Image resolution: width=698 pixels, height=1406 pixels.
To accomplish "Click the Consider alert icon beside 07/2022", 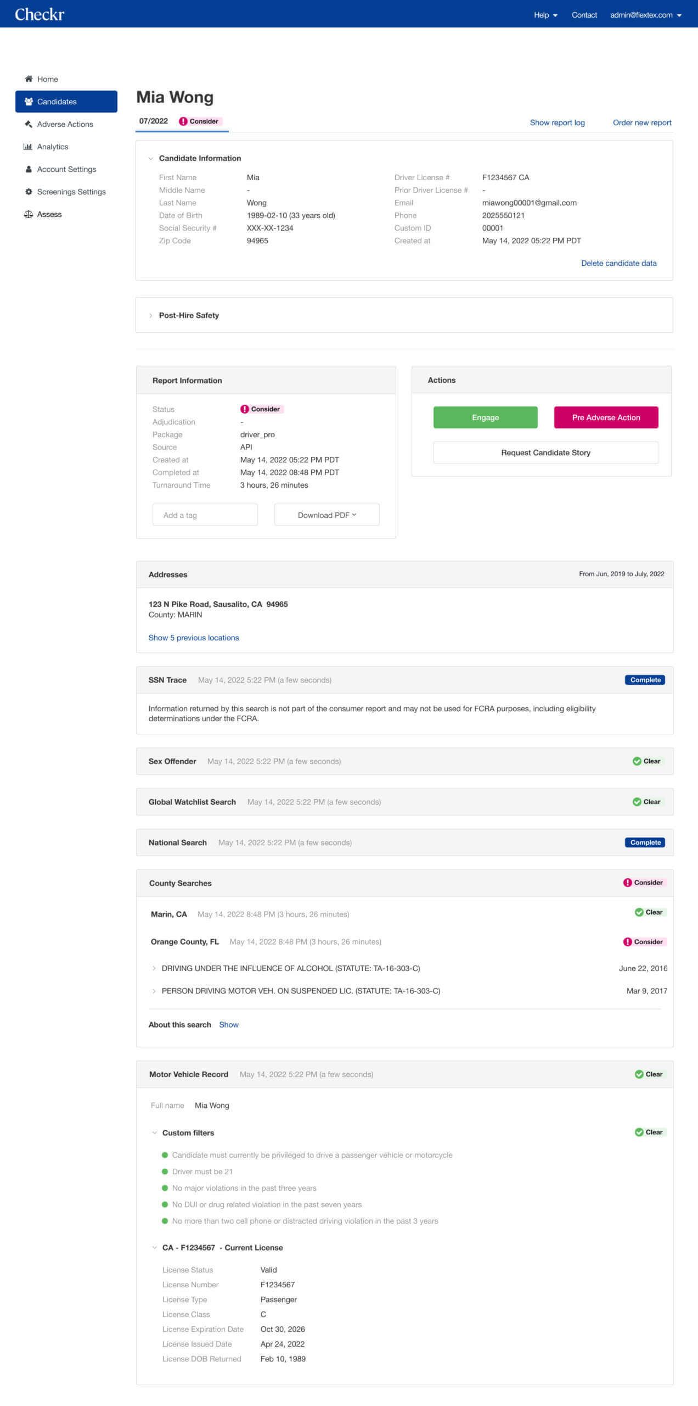I will pos(183,121).
